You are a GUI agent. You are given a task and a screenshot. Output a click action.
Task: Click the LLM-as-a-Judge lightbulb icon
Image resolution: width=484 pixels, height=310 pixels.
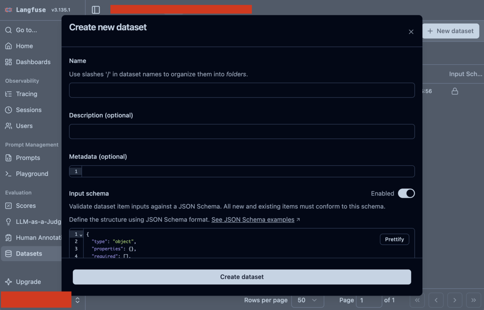(8, 222)
